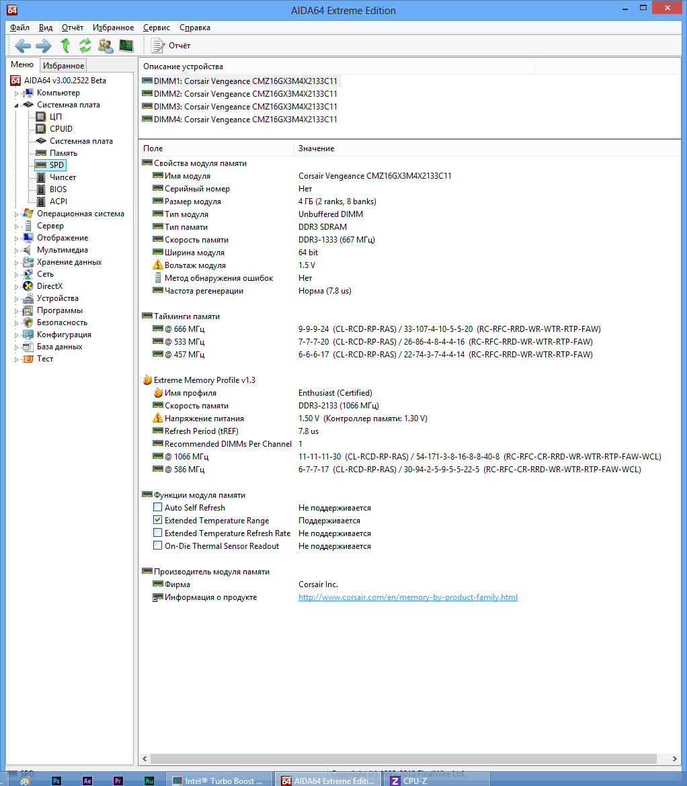Screen dimensions: 687x786
Task: Click horizontal scrollbar right arrow
Action: [674, 759]
